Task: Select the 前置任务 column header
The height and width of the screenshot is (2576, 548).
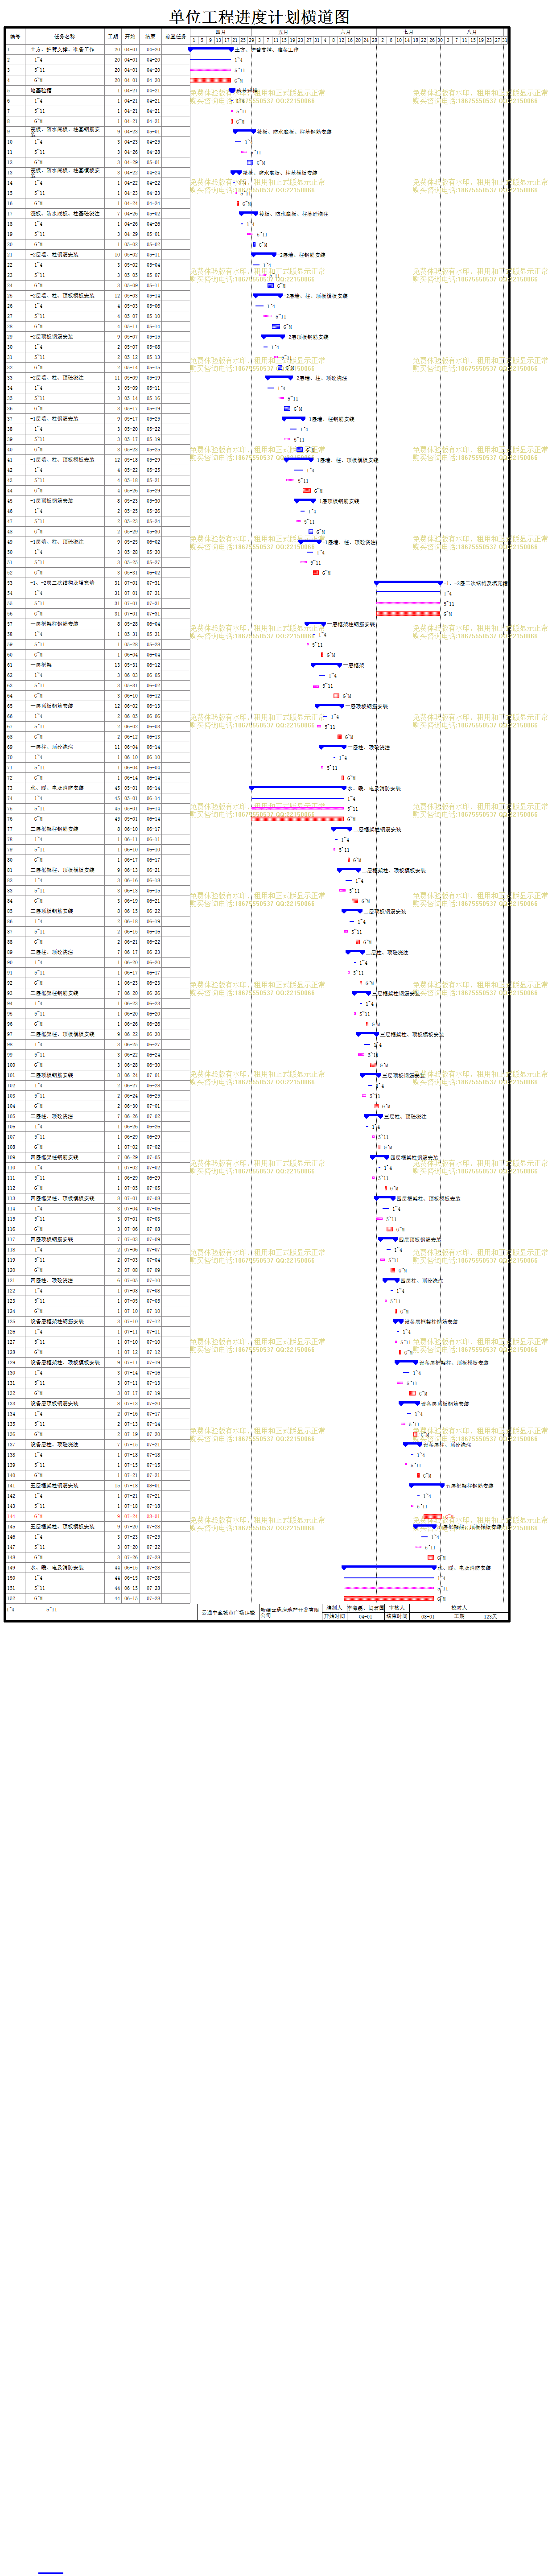Action: [176, 36]
